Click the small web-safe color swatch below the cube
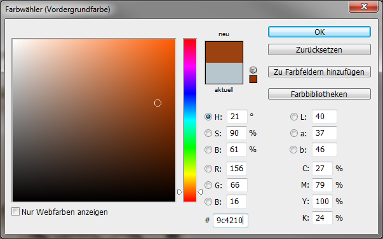The width and height of the screenshot is (383, 239). pyautogui.click(x=253, y=79)
